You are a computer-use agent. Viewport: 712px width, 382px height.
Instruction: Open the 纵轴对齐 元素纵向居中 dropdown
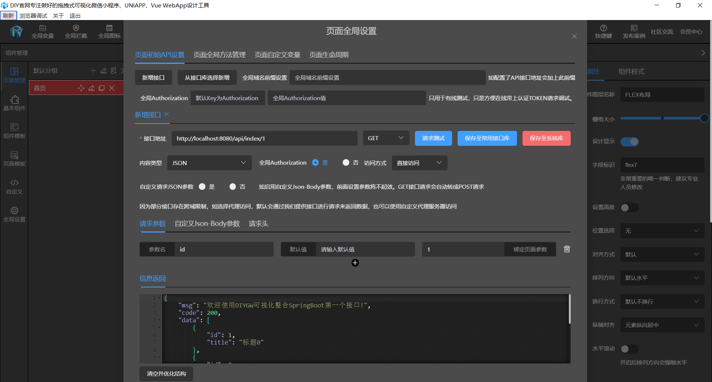click(662, 325)
